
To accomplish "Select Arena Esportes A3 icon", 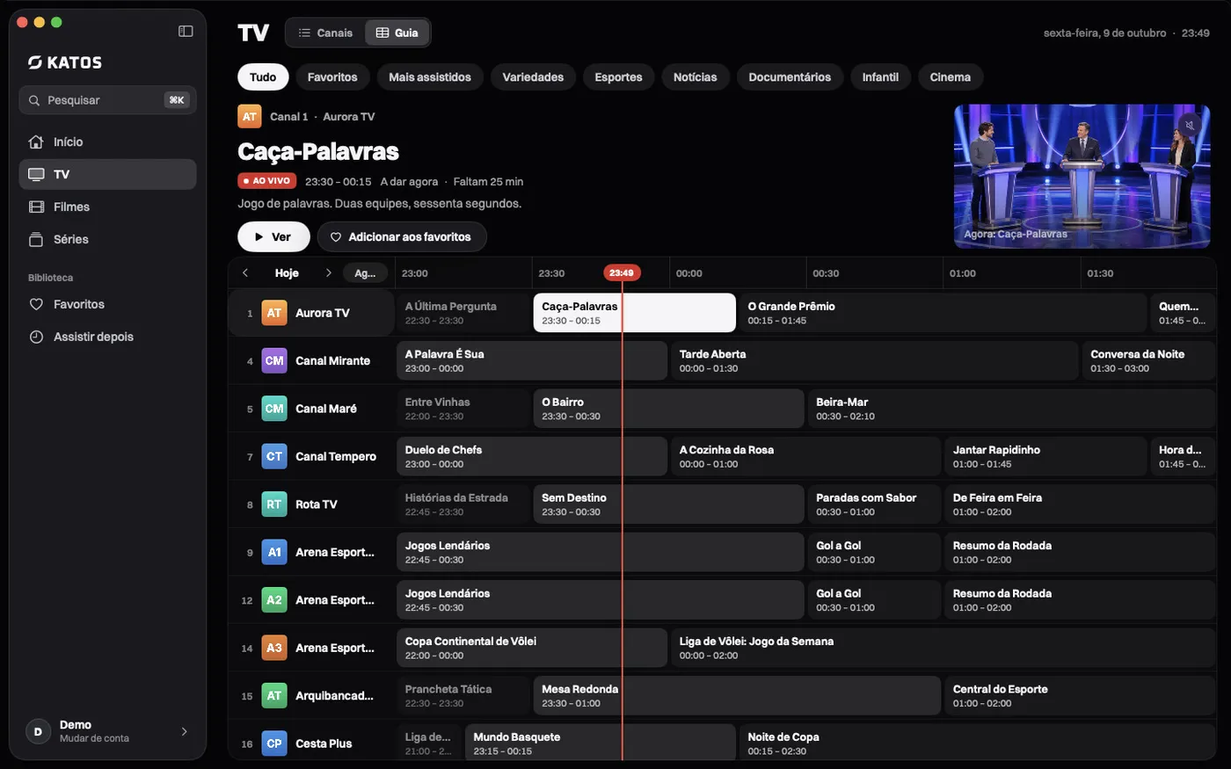I will pyautogui.click(x=274, y=648).
